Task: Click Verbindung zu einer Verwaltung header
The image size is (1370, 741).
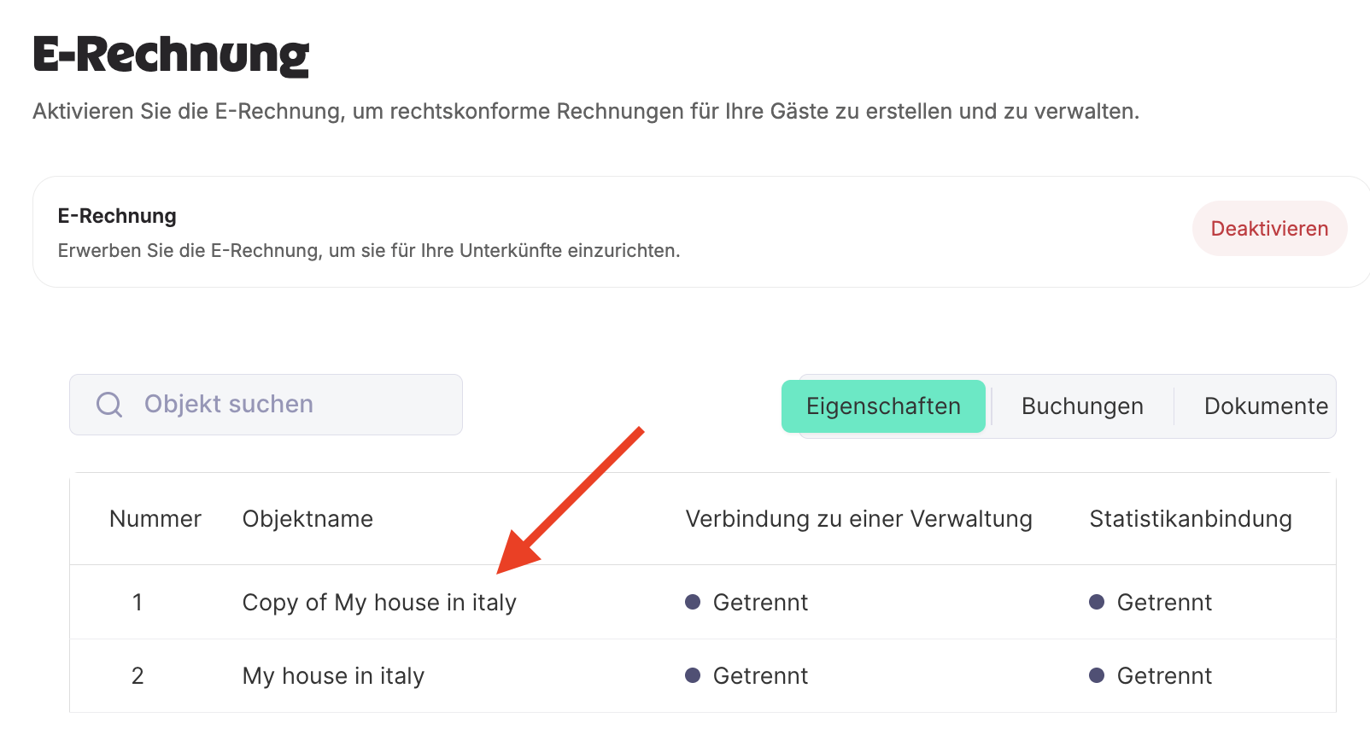Action: 859,519
